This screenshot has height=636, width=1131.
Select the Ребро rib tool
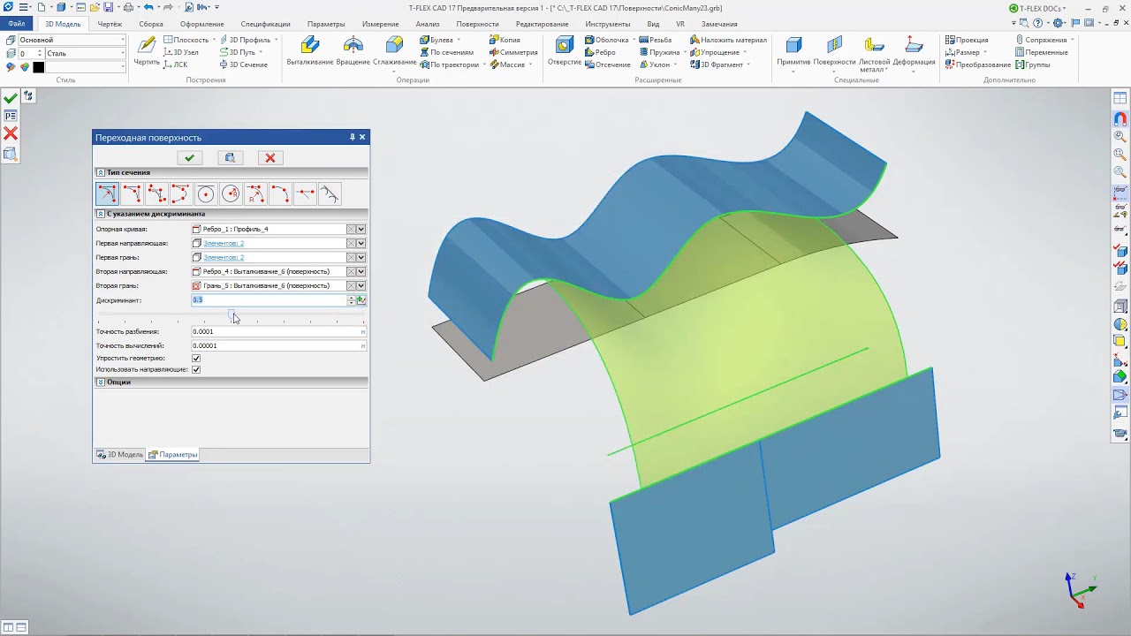tap(600, 52)
